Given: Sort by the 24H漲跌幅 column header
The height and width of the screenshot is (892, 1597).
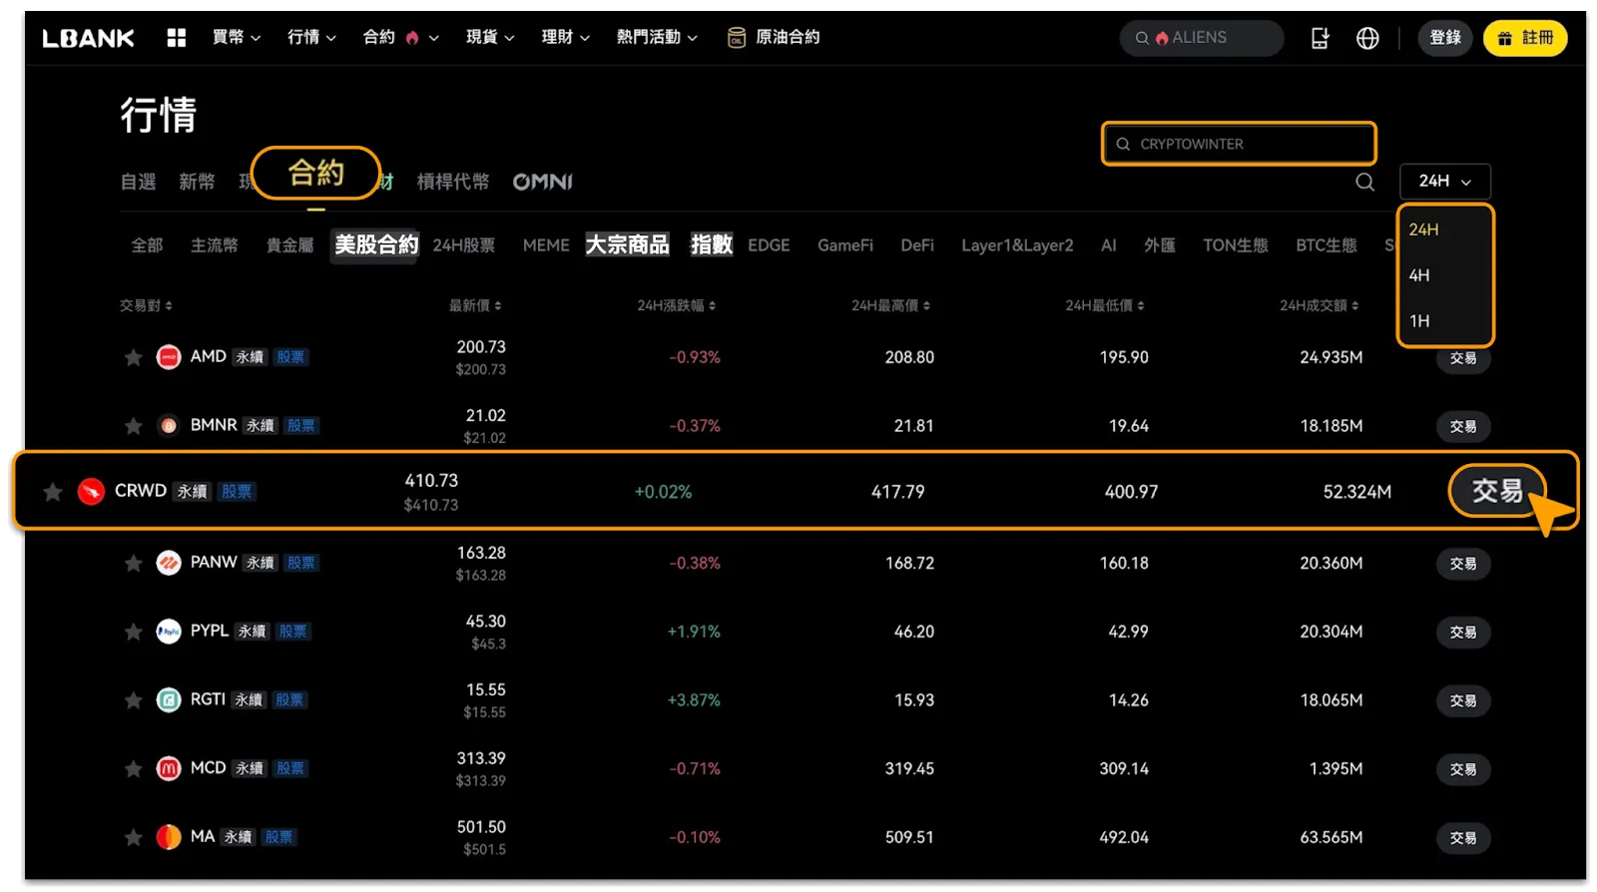Looking at the screenshot, I should click(x=676, y=305).
